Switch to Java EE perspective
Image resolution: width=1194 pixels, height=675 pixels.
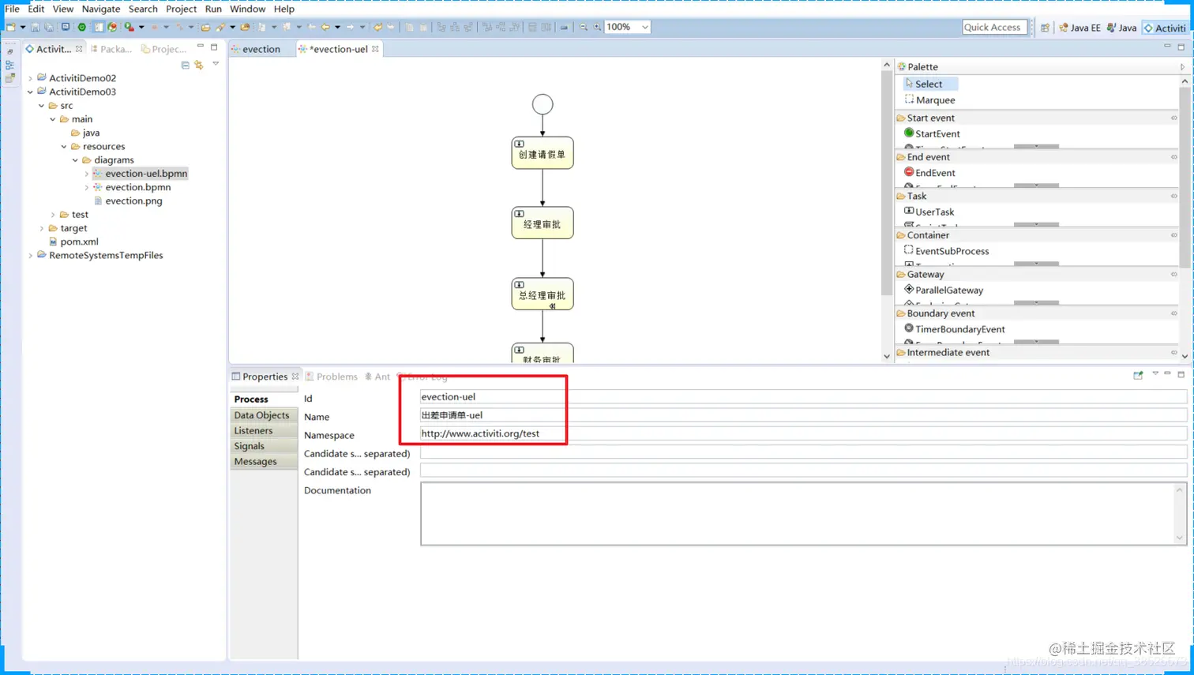point(1079,28)
